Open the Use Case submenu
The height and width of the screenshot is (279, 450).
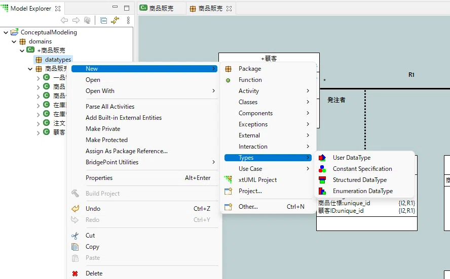(x=268, y=169)
